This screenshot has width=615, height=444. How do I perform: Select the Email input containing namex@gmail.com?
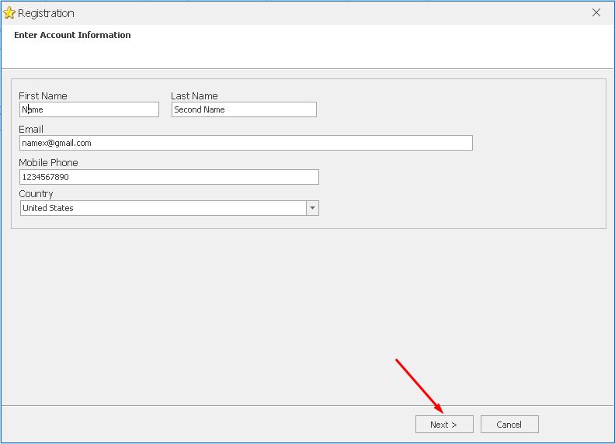[246, 143]
